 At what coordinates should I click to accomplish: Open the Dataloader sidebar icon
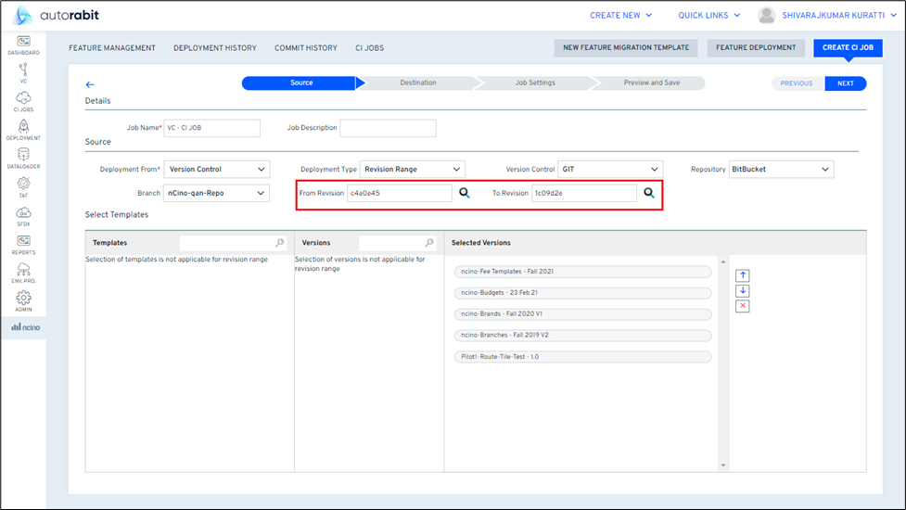(x=23, y=158)
